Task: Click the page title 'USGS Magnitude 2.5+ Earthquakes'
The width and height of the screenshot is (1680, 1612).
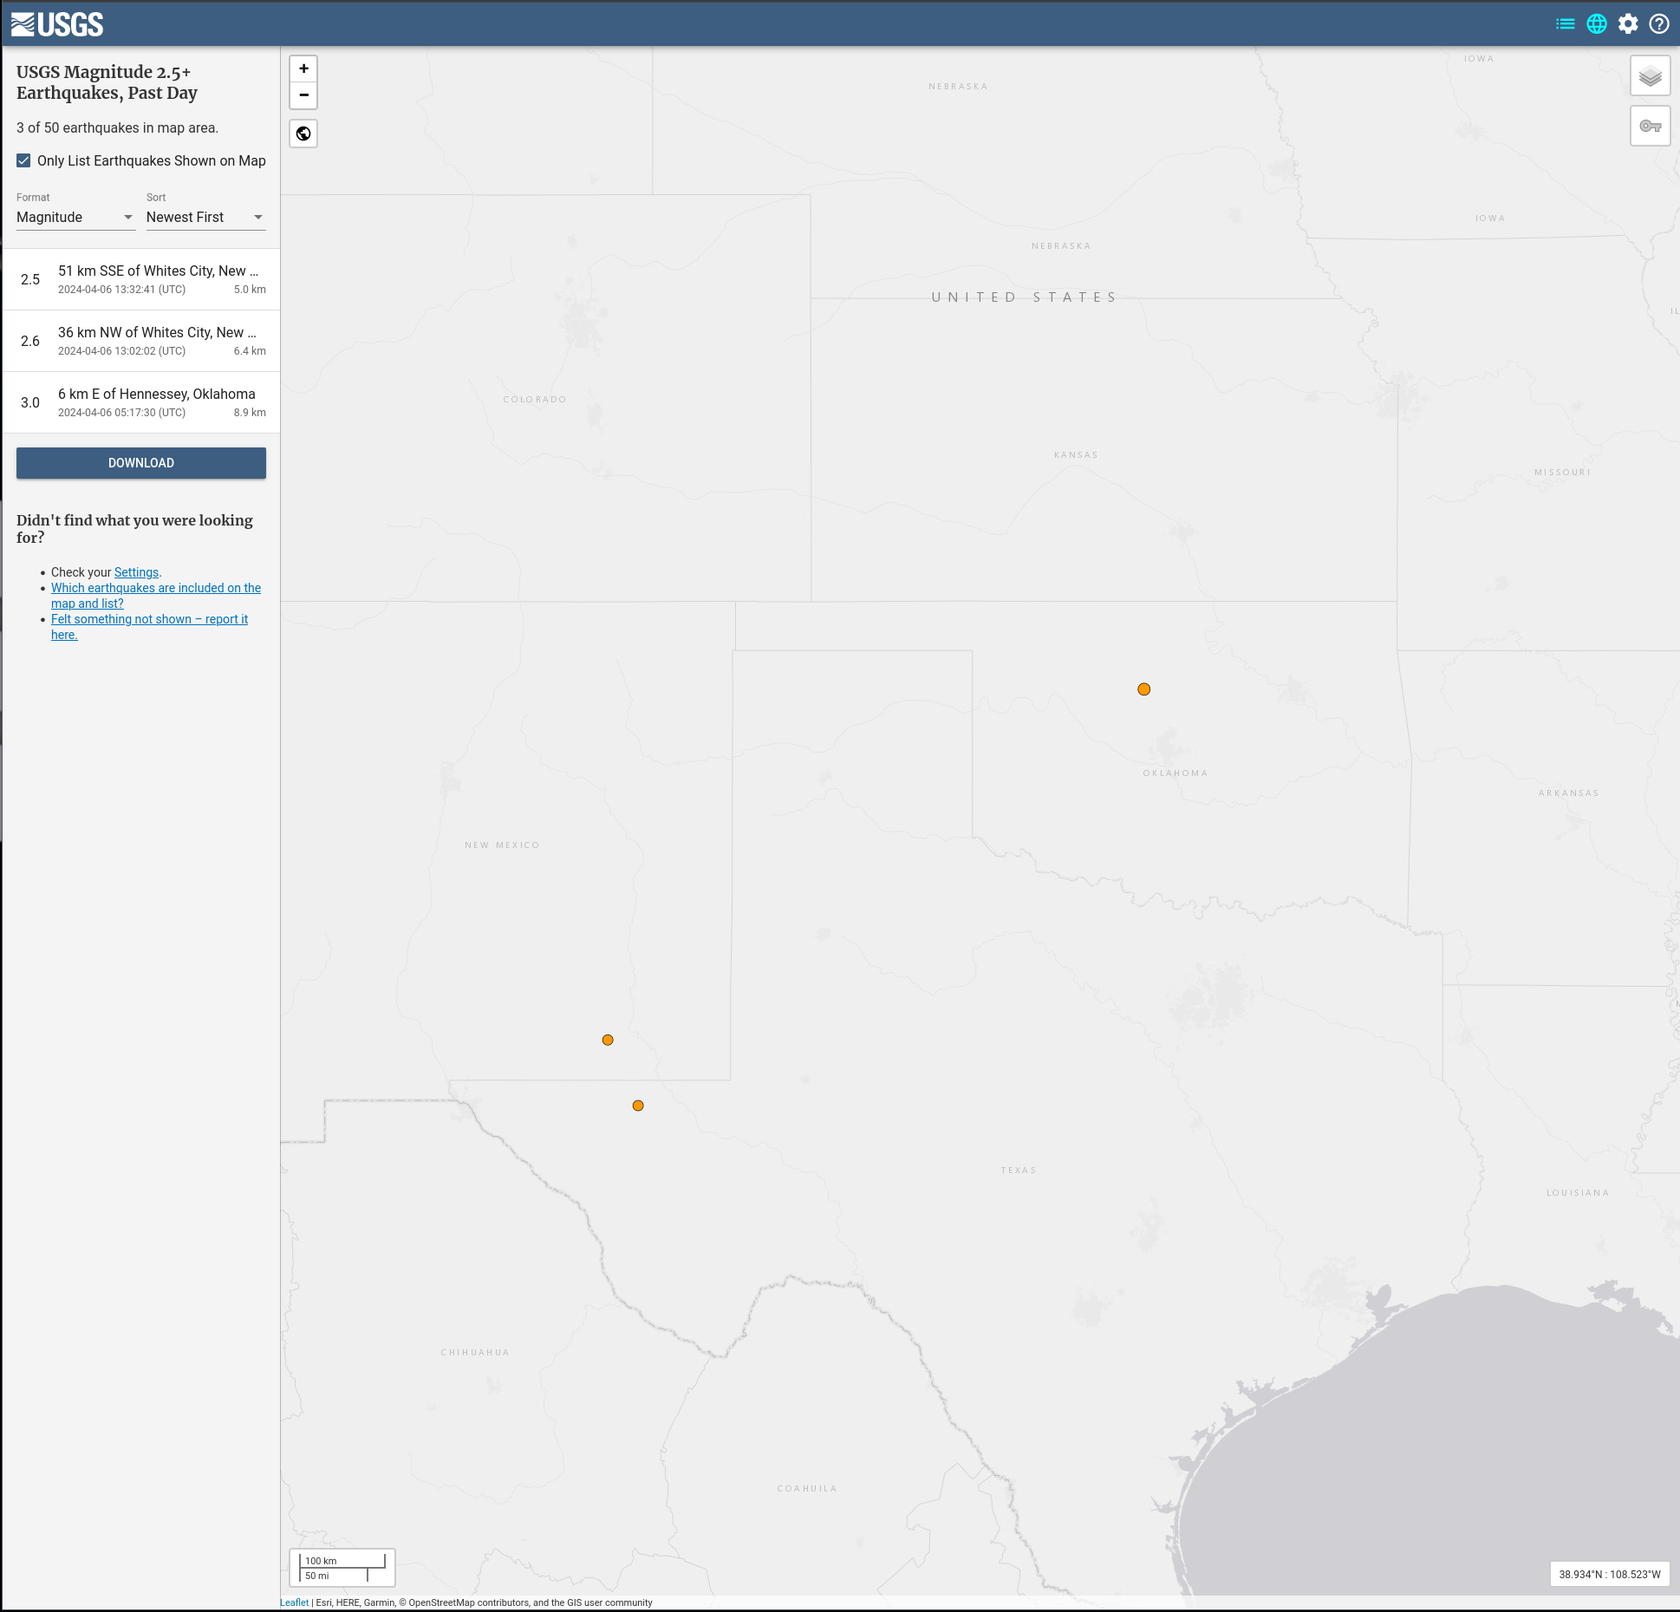Action: click(107, 82)
